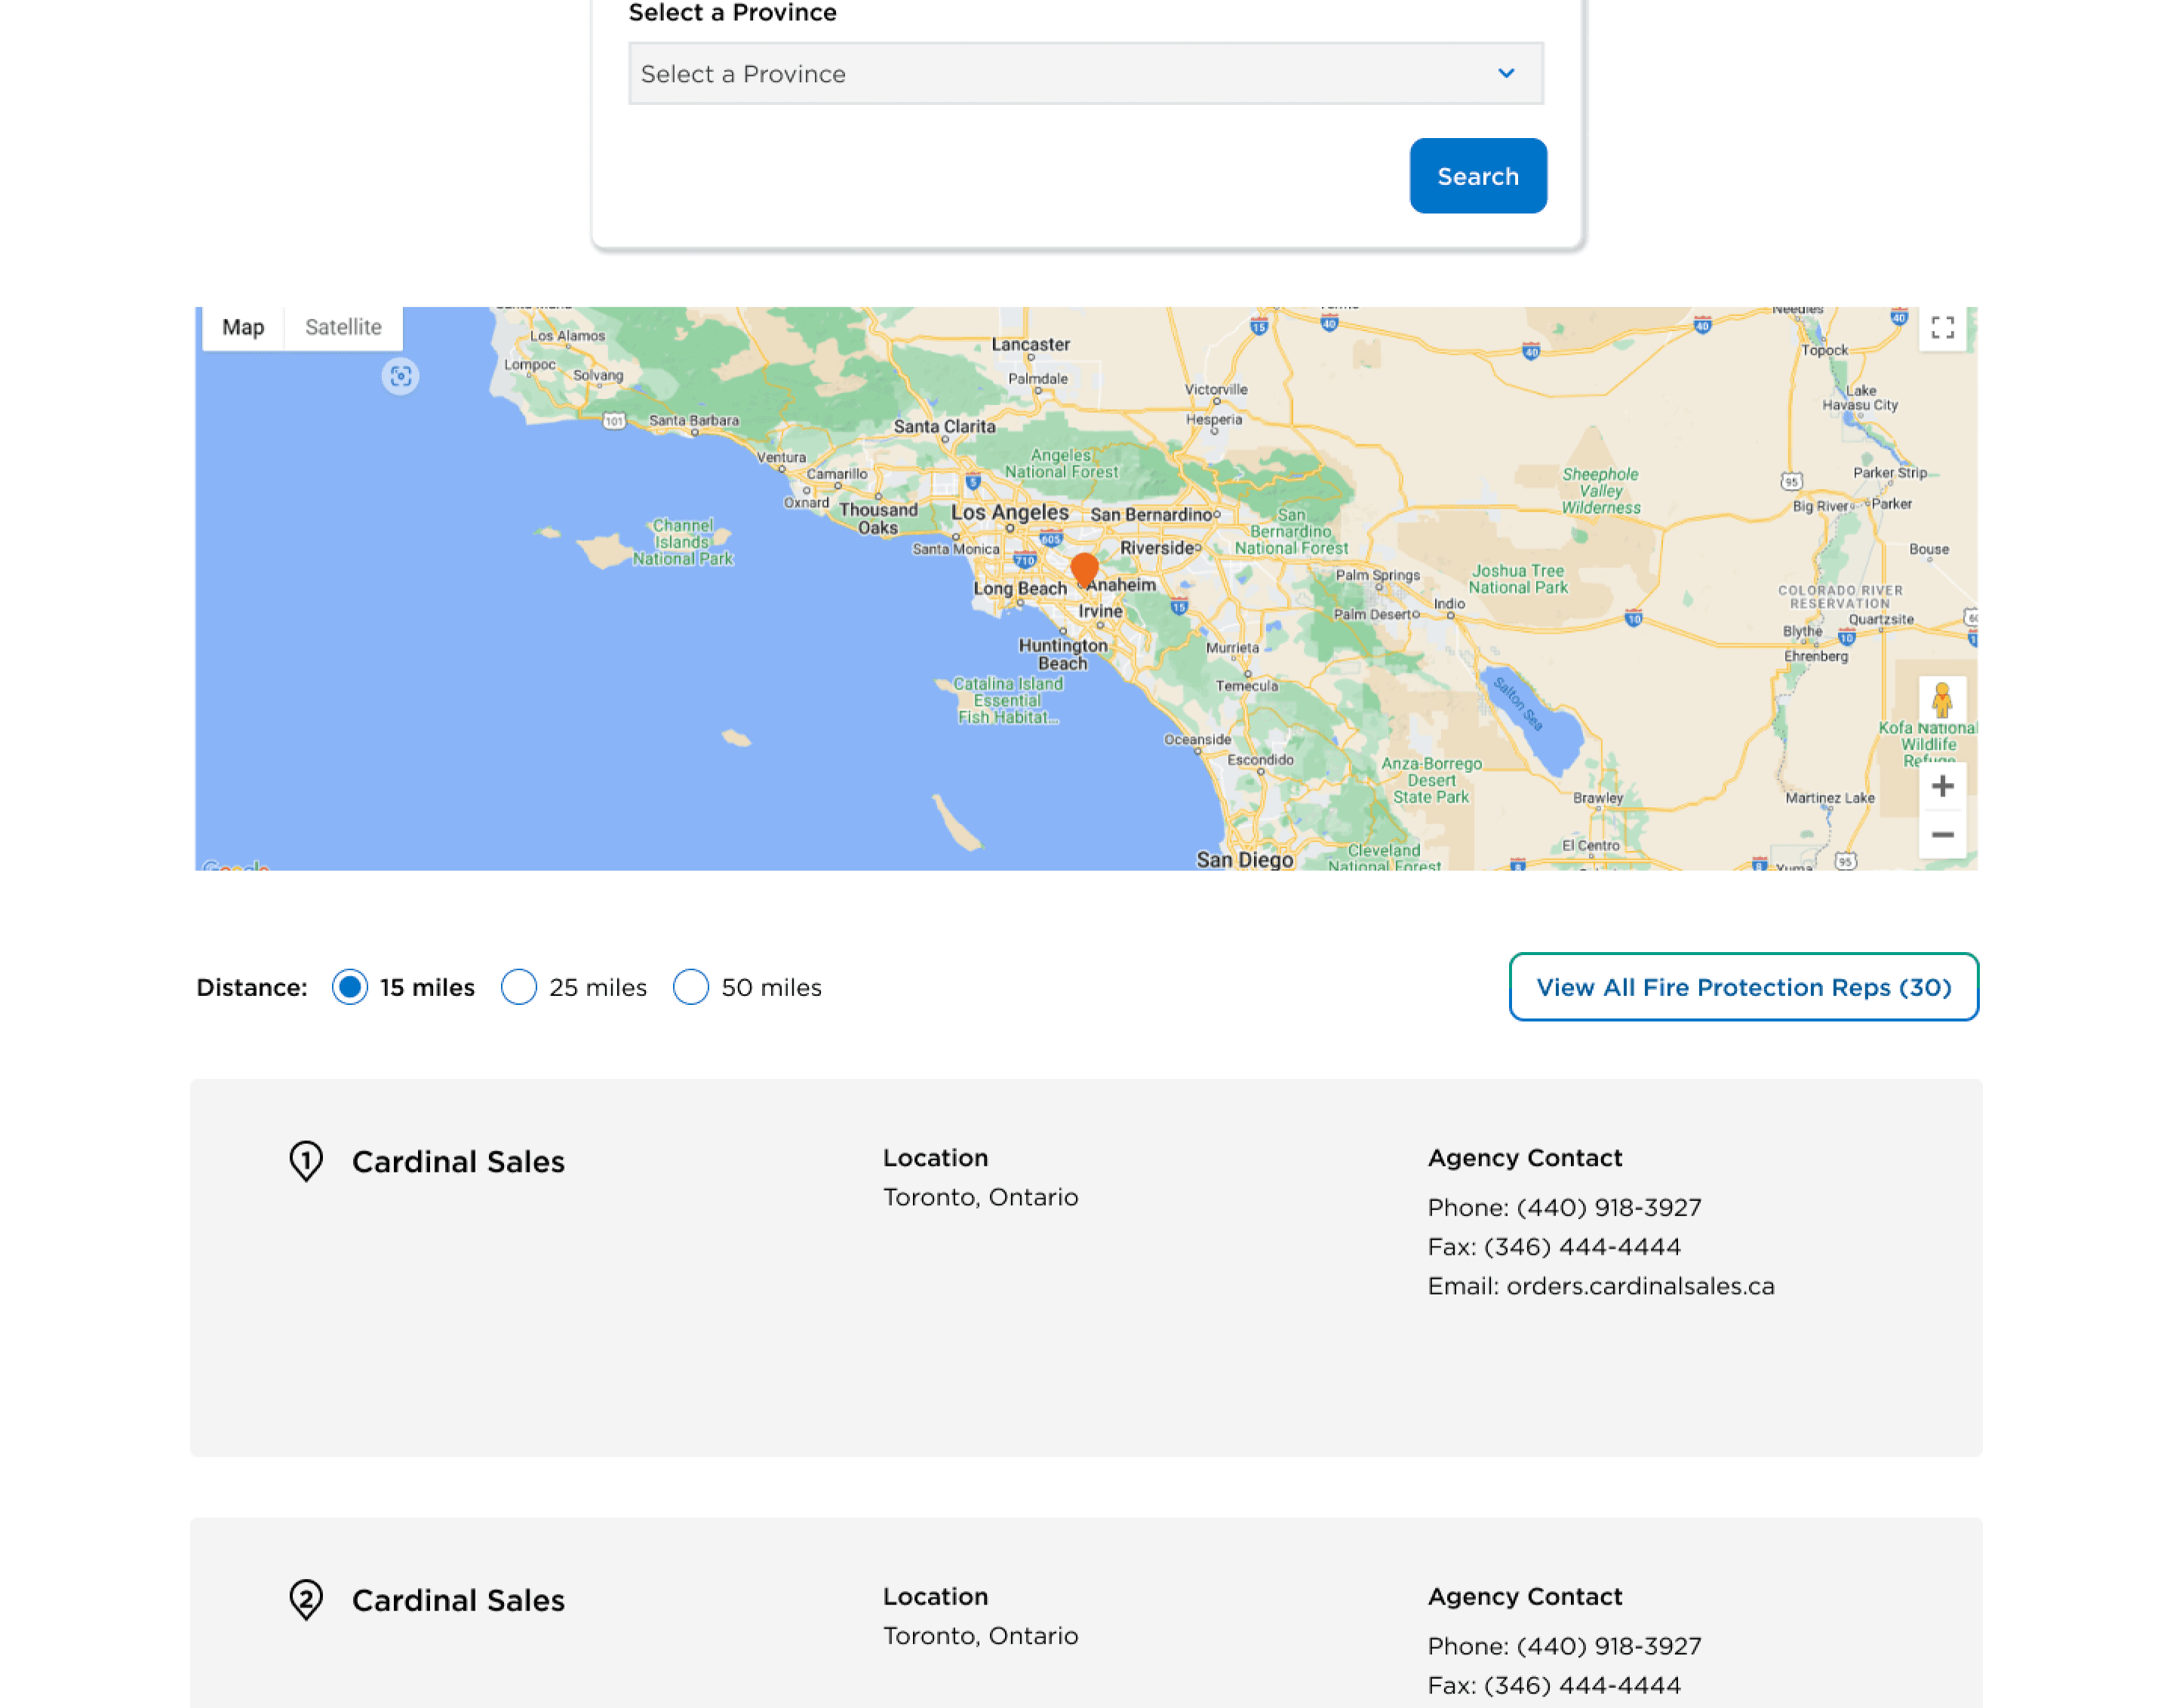Zoom out on the map with minus

click(1941, 834)
